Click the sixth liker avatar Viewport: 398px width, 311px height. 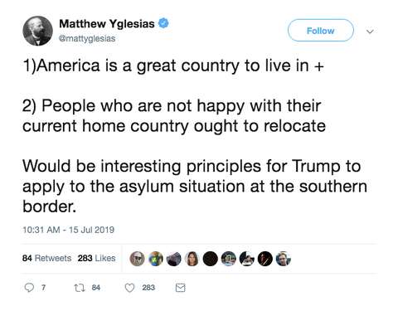coord(229,259)
